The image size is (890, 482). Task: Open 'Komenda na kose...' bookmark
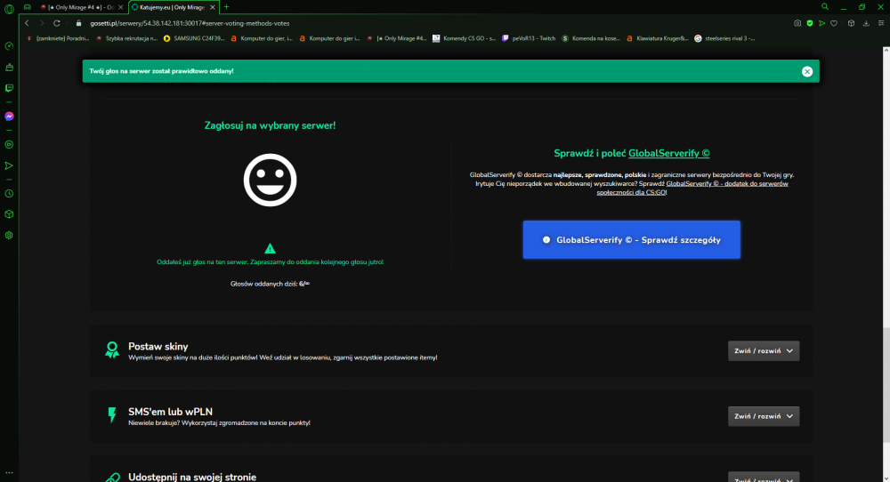point(592,38)
